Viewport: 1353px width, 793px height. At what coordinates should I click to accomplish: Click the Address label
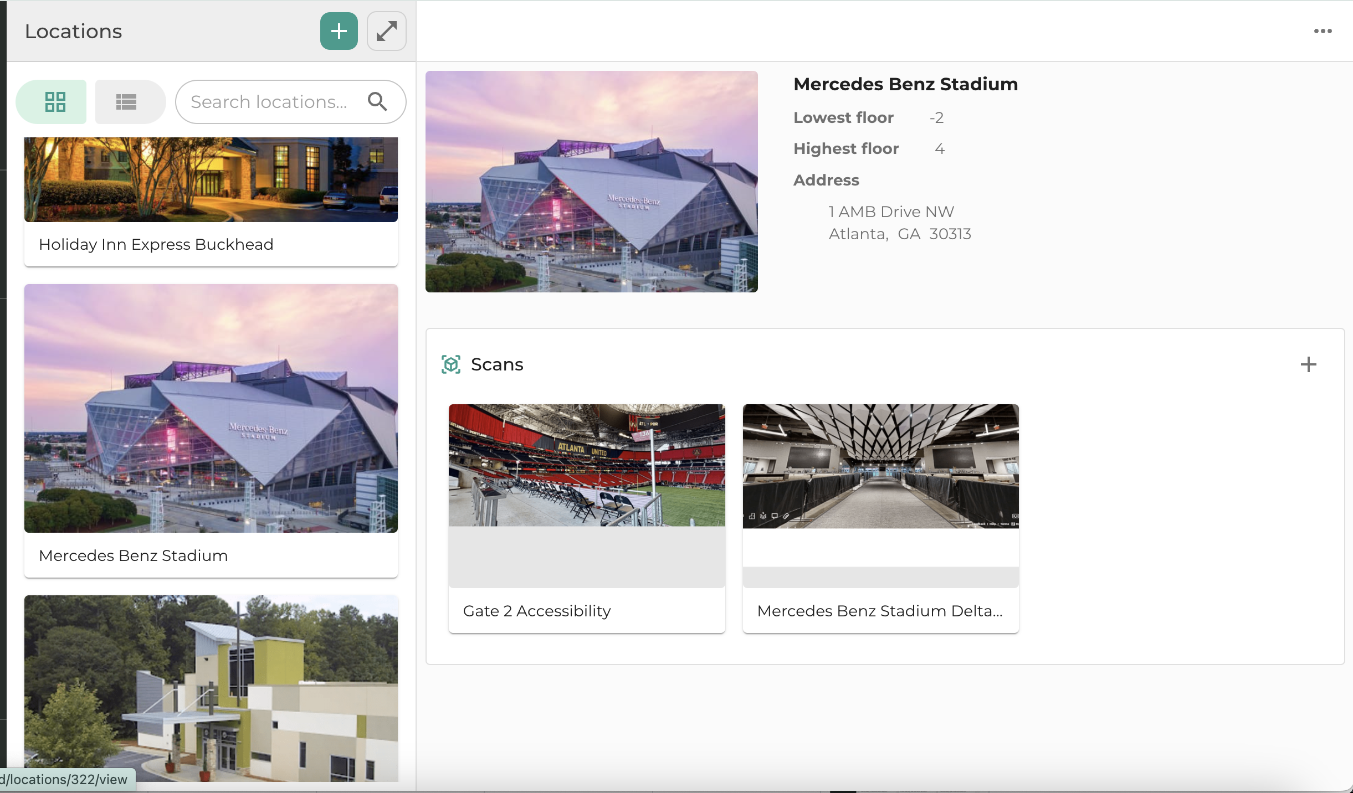click(826, 180)
